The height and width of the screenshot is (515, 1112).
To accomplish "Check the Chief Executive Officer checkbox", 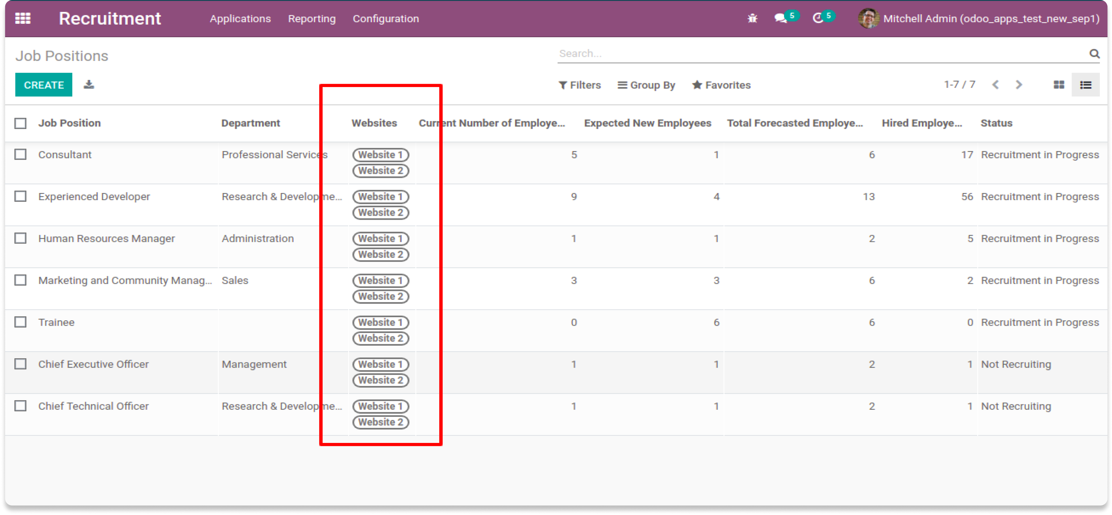I will point(20,364).
